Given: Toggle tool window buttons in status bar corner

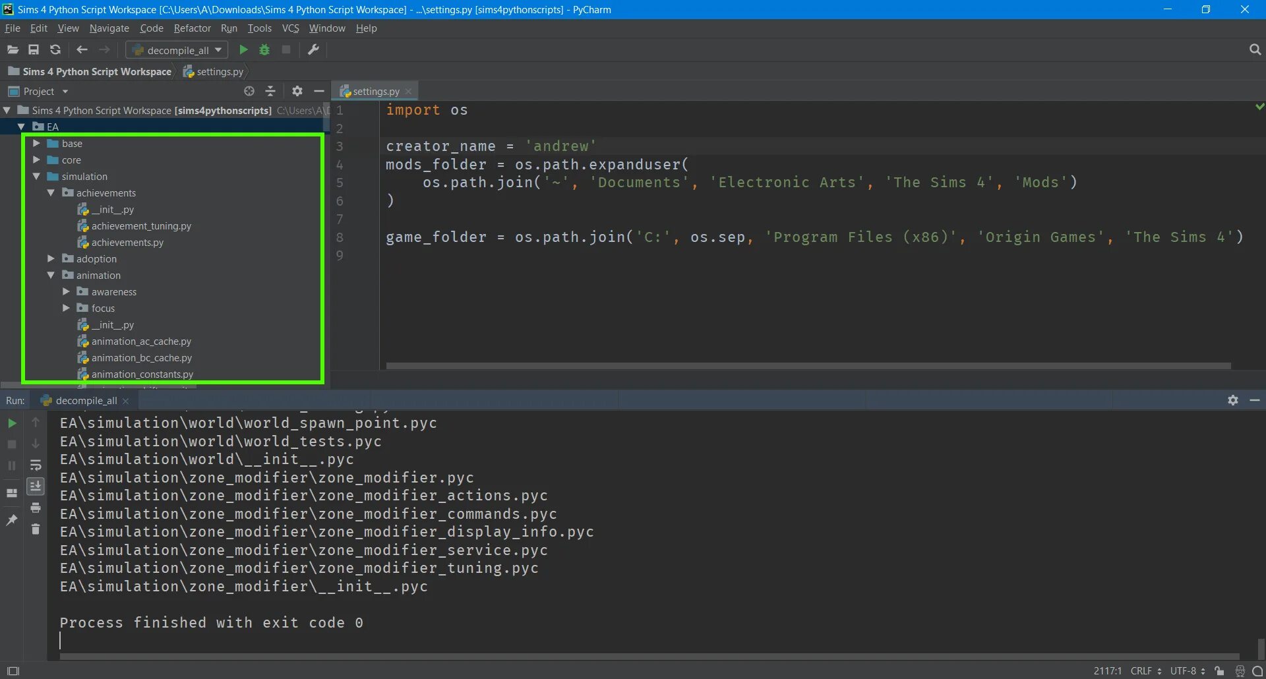Looking at the screenshot, I should pos(13,671).
